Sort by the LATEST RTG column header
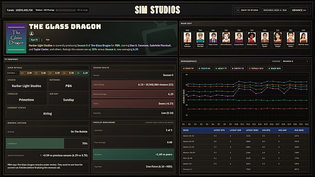Screen dimensions: 315x177 point(219,130)
